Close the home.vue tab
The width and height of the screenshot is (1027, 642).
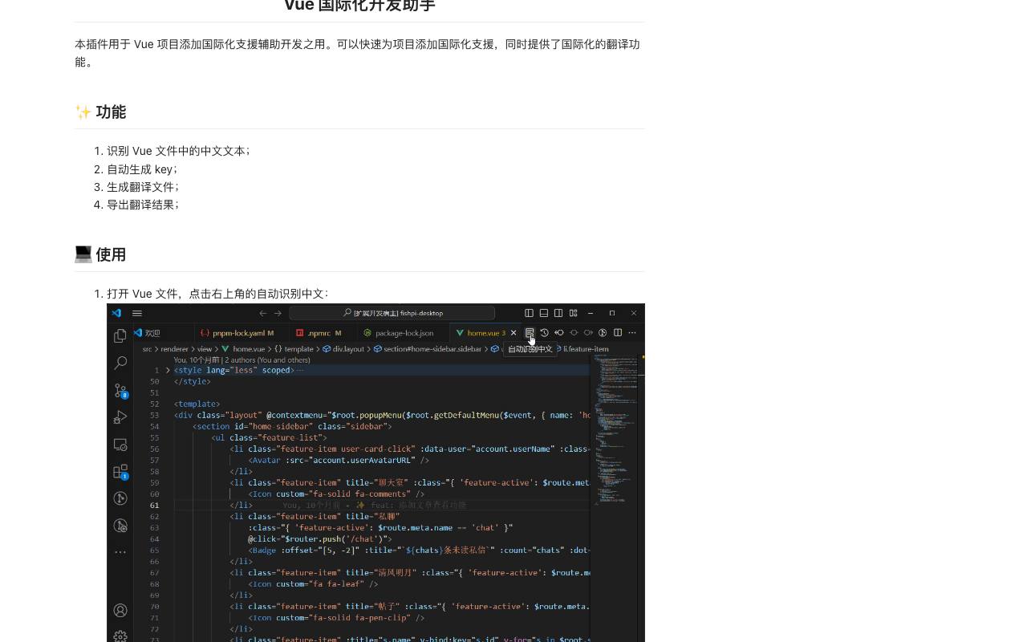point(513,332)
